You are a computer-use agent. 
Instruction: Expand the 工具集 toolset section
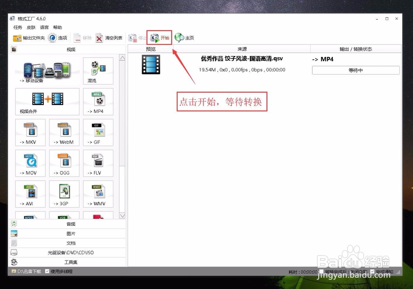pos(70,262)
